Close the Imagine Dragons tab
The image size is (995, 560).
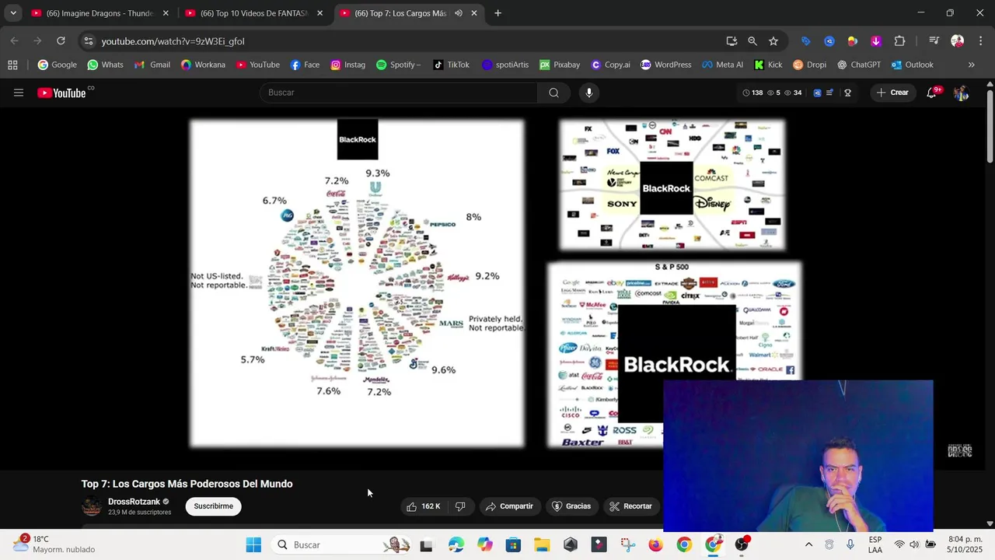166,13
